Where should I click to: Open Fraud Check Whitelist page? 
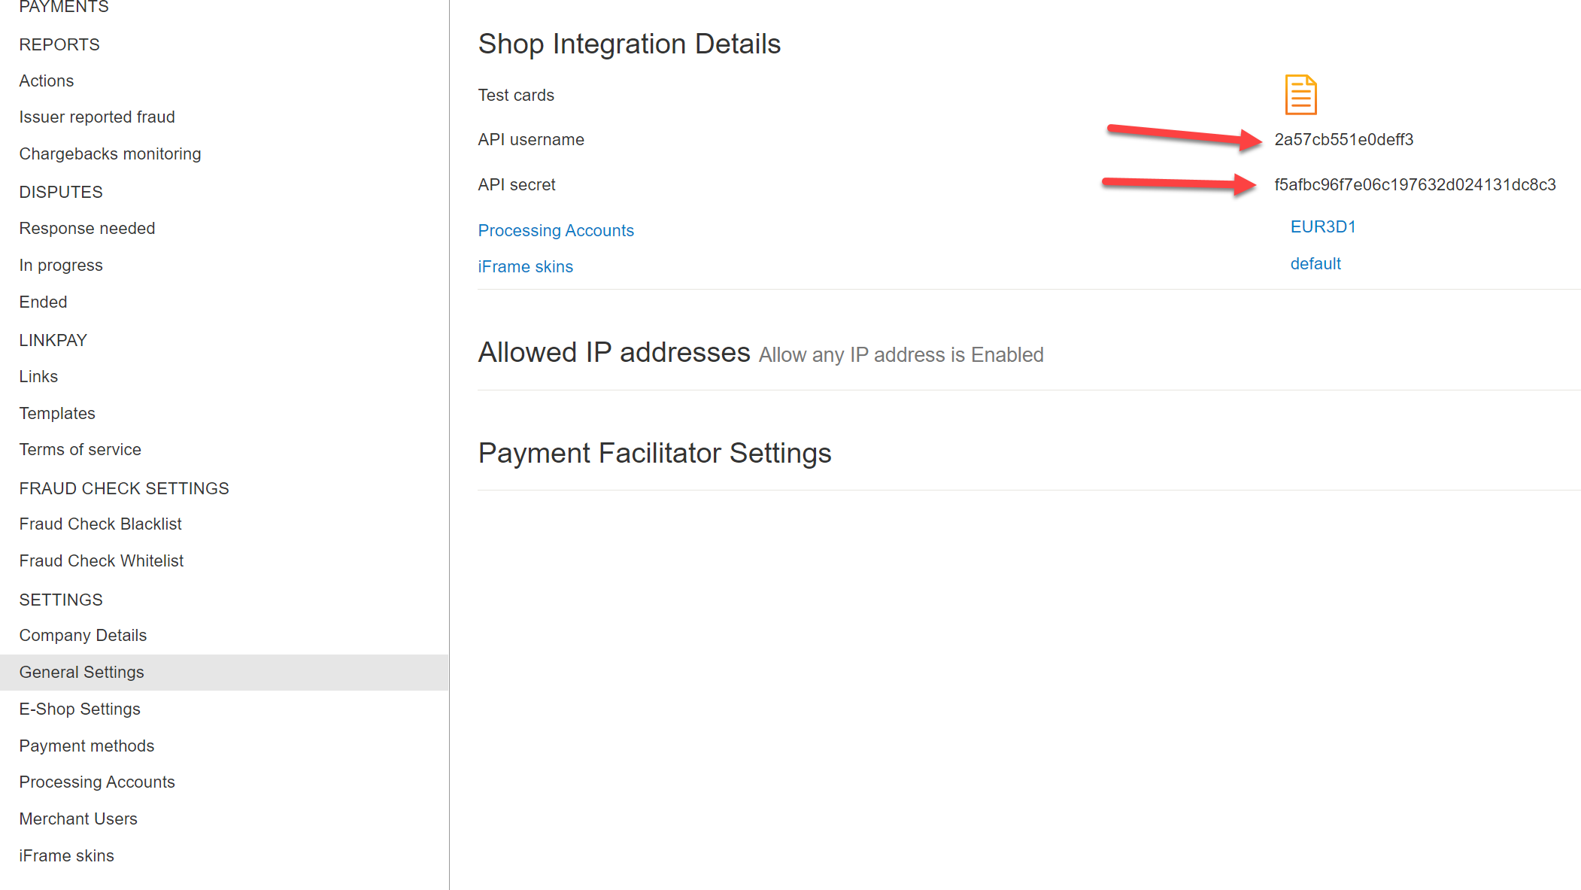pyautogui.click(x=102, y=560)
